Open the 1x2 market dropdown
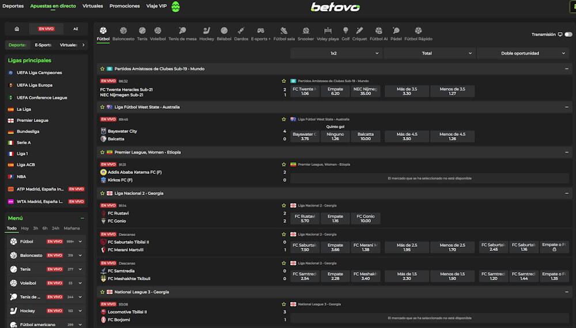576x328 pixels. pyautogui.click(x=336, y=53)
